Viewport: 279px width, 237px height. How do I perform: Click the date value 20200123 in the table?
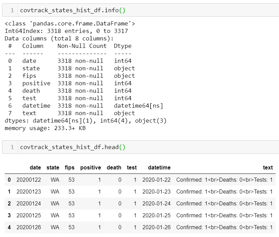click(x=29, y=192)
